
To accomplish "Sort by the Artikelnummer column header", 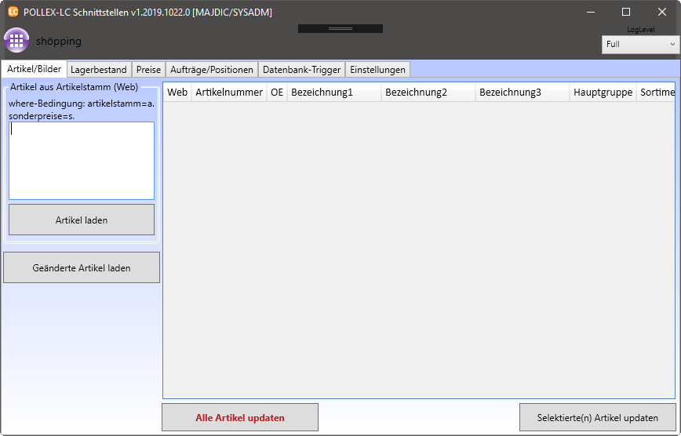I will [229, 93].
